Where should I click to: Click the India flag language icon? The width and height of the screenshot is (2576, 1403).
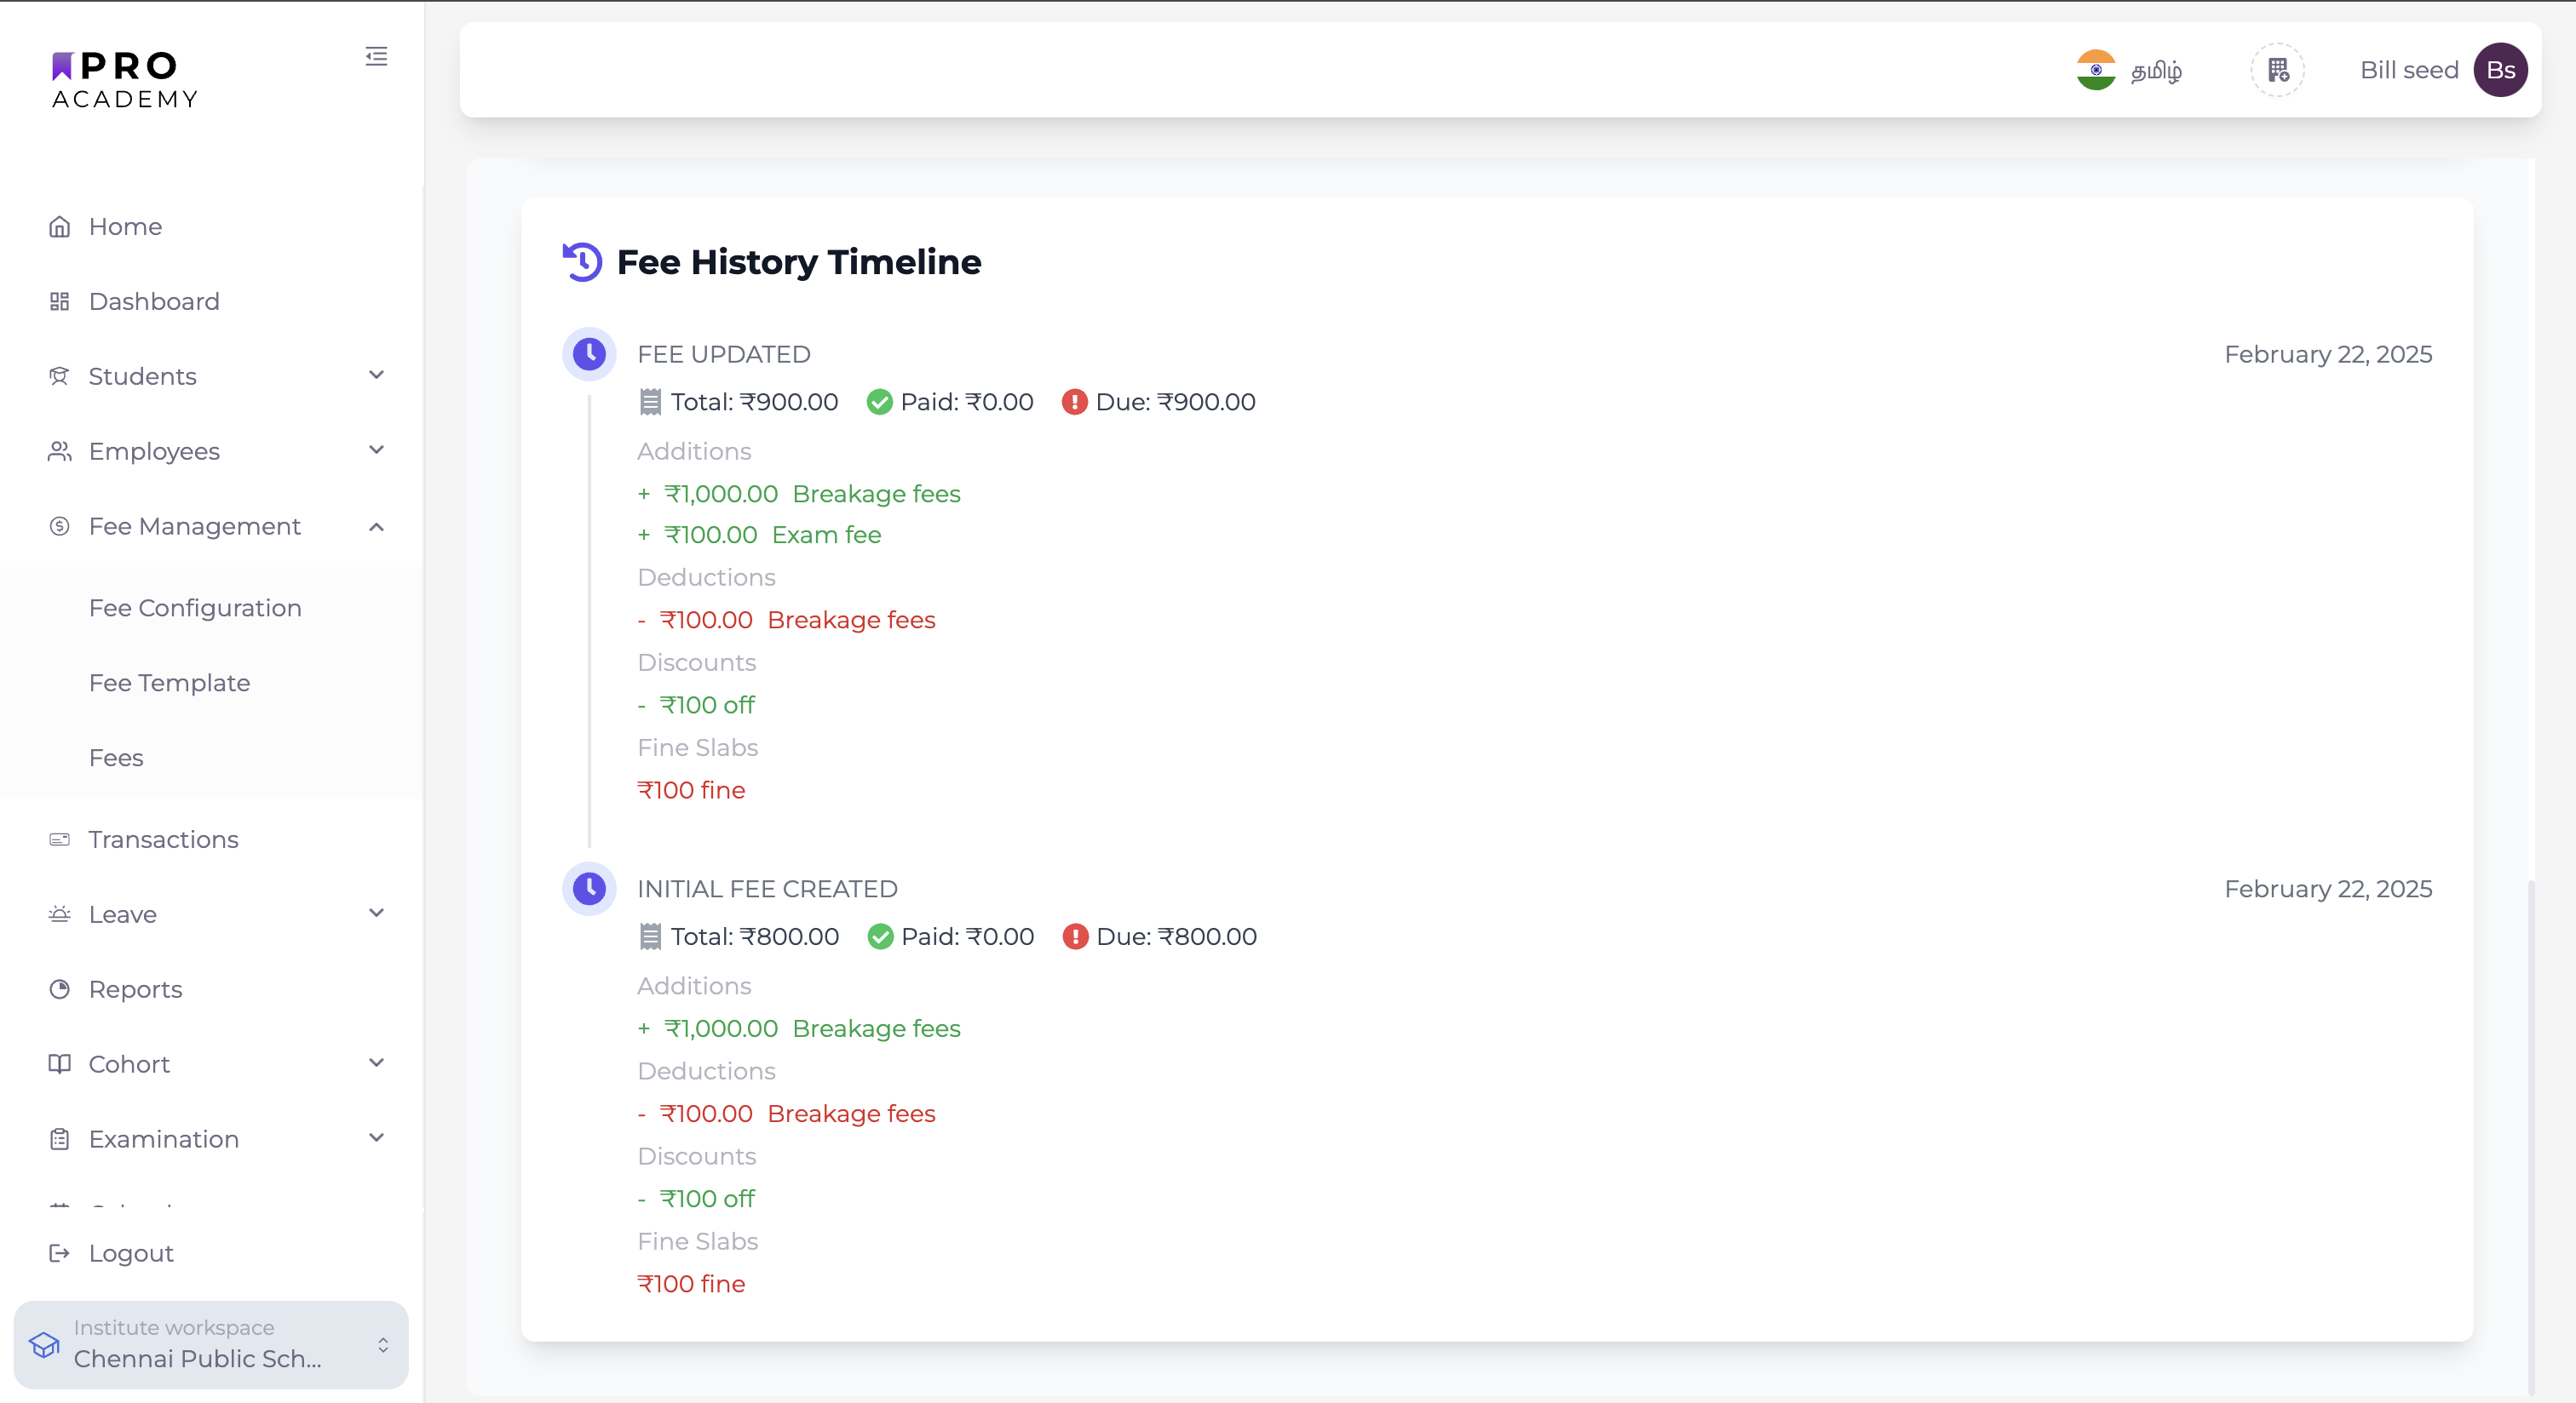(2095, 70)
